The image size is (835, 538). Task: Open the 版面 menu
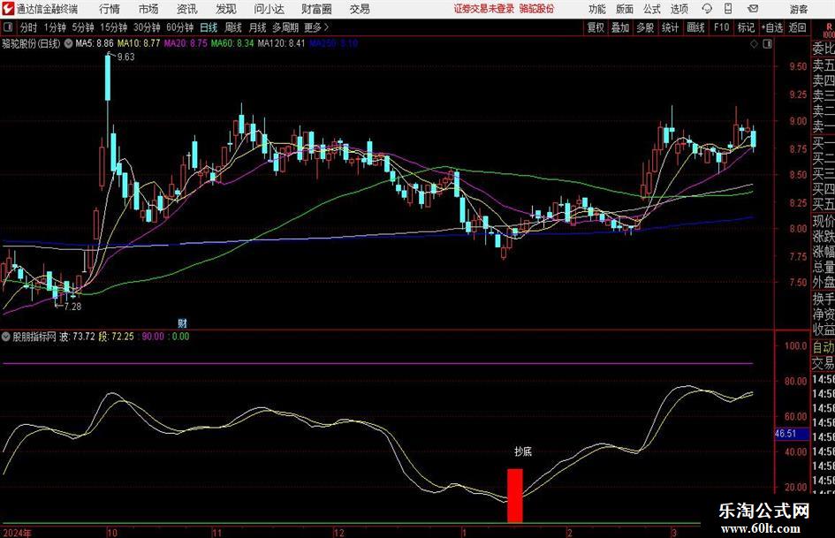[625, 9]
